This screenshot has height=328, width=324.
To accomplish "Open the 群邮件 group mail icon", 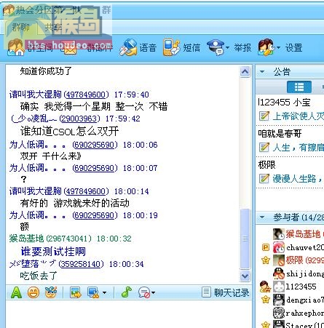I will (x=69, y=48).
